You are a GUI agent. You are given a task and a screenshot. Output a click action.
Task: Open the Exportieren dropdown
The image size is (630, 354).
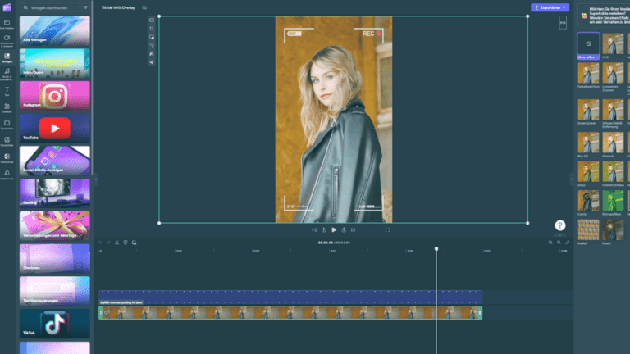(549, 7)
